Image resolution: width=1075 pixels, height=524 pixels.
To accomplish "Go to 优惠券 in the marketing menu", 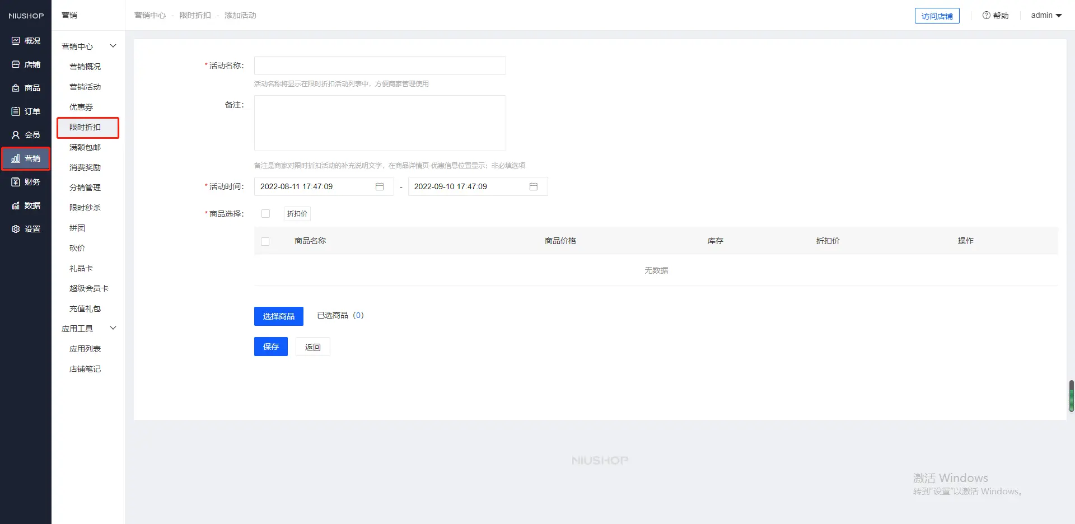I will click(81, 107).
